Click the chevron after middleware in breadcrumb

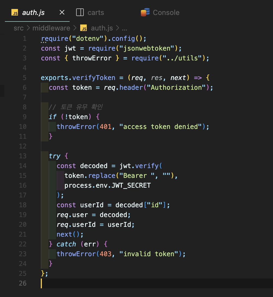coord(75,28)
